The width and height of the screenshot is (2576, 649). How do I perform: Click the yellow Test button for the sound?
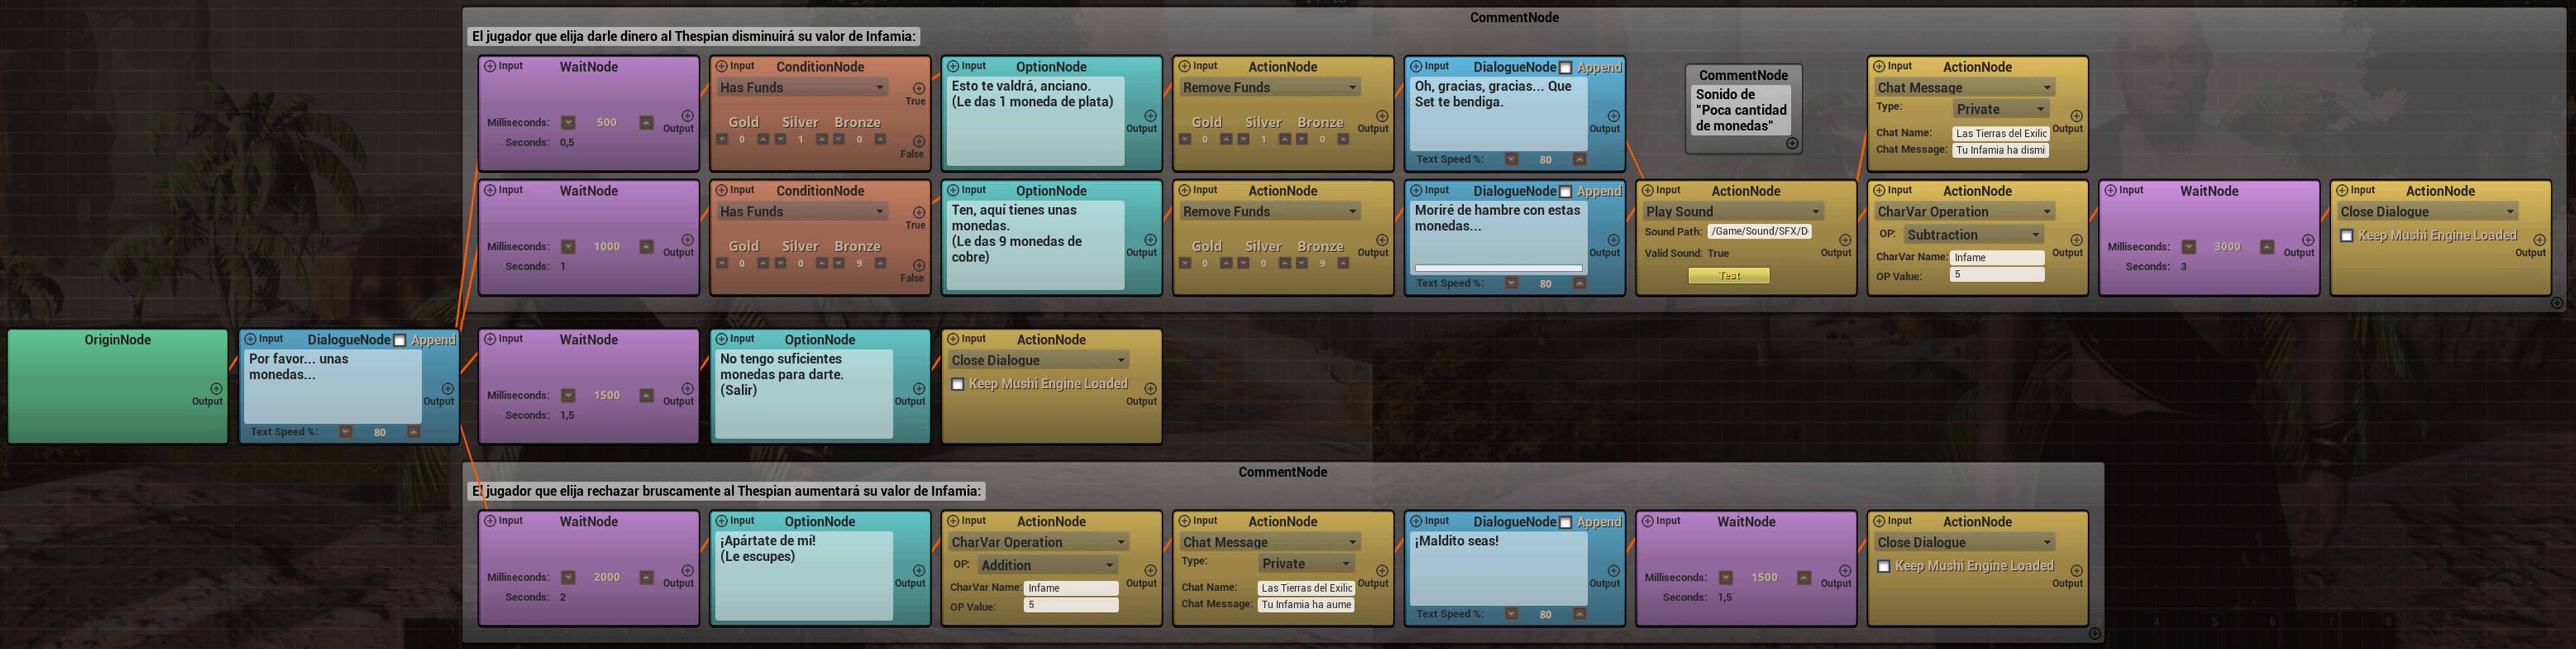1729,276
